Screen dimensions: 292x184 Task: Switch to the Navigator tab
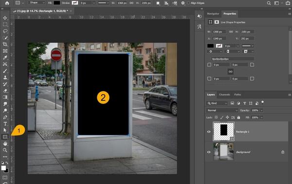(x=213, y=14)
